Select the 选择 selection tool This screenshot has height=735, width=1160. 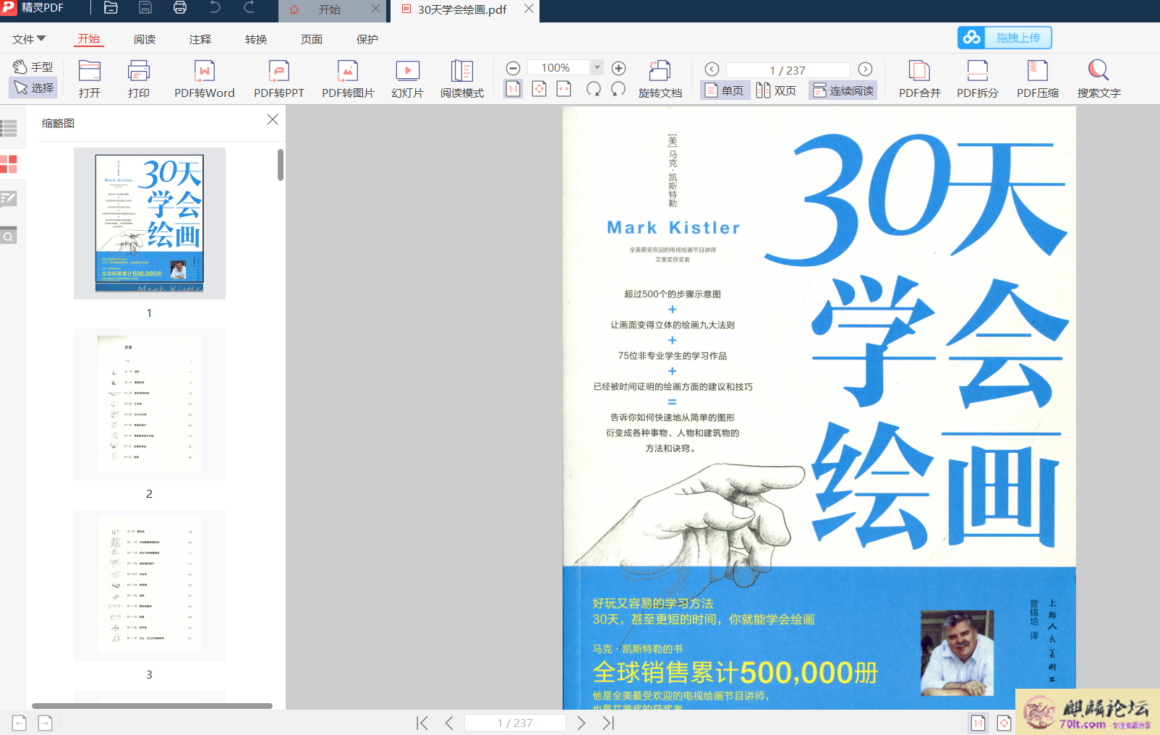pos(33,88)
